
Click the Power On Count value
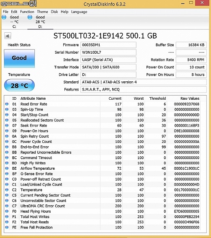(191, 67)
